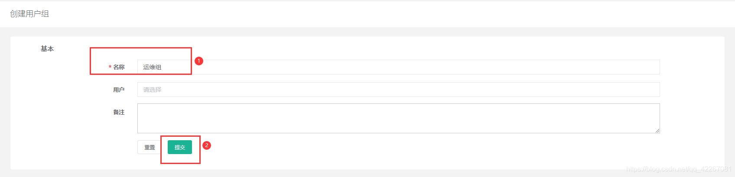Click the 用户 field label
Viewport: 735px width, 177px height.
coord(119,90)
